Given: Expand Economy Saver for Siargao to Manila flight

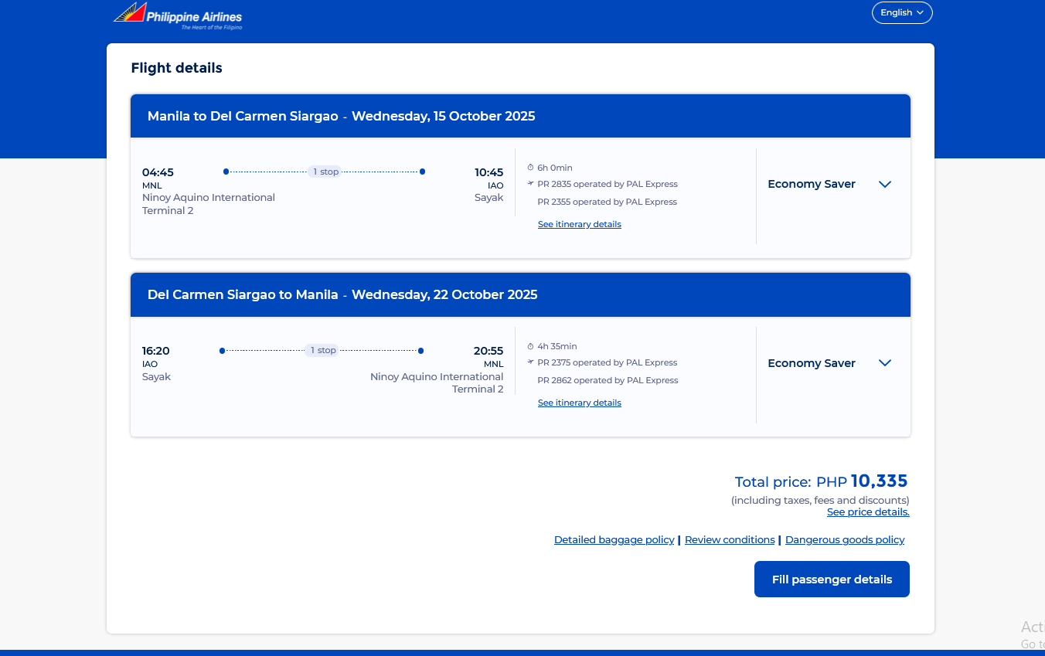Looking at the screenshot, I should pos(885,363).
